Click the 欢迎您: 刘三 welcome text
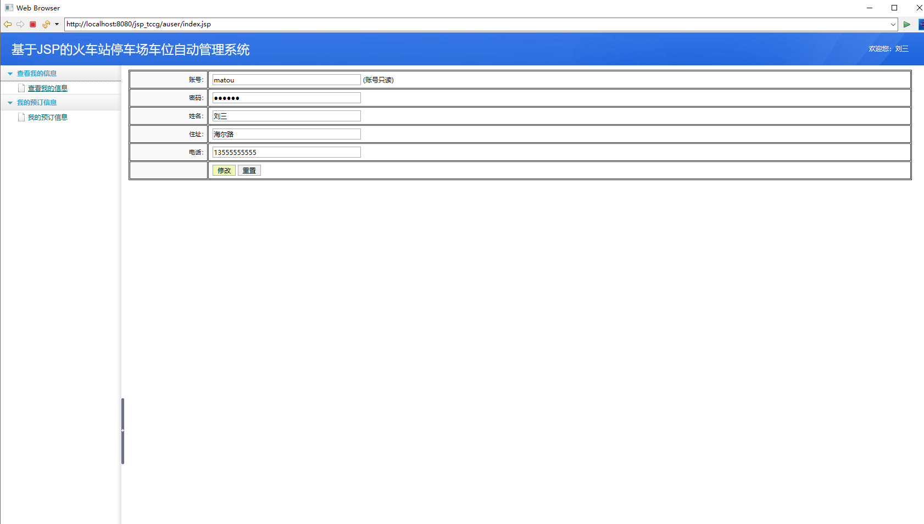This screenshot has width=924, height=524. [x=888, y=49]
